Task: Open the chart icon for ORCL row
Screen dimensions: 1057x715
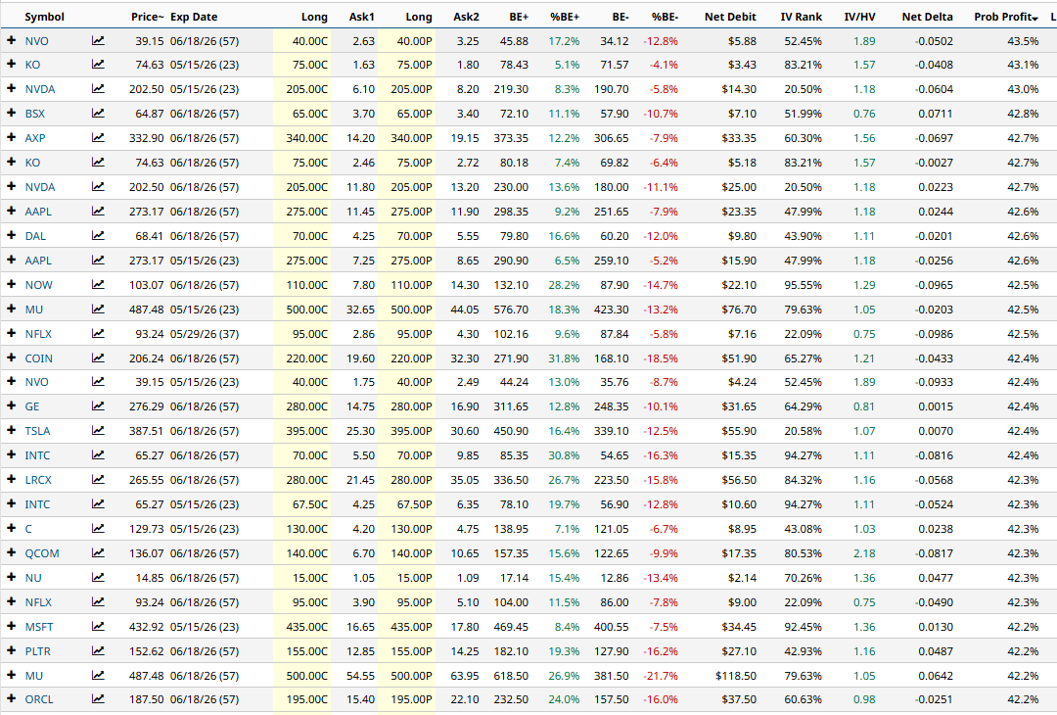Action: pos(98,698)
